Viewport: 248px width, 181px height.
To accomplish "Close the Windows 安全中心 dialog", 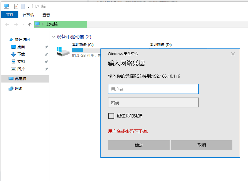I will coord(233,54).
